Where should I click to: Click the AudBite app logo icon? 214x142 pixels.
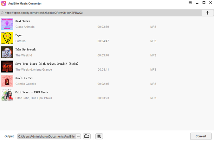4,3
